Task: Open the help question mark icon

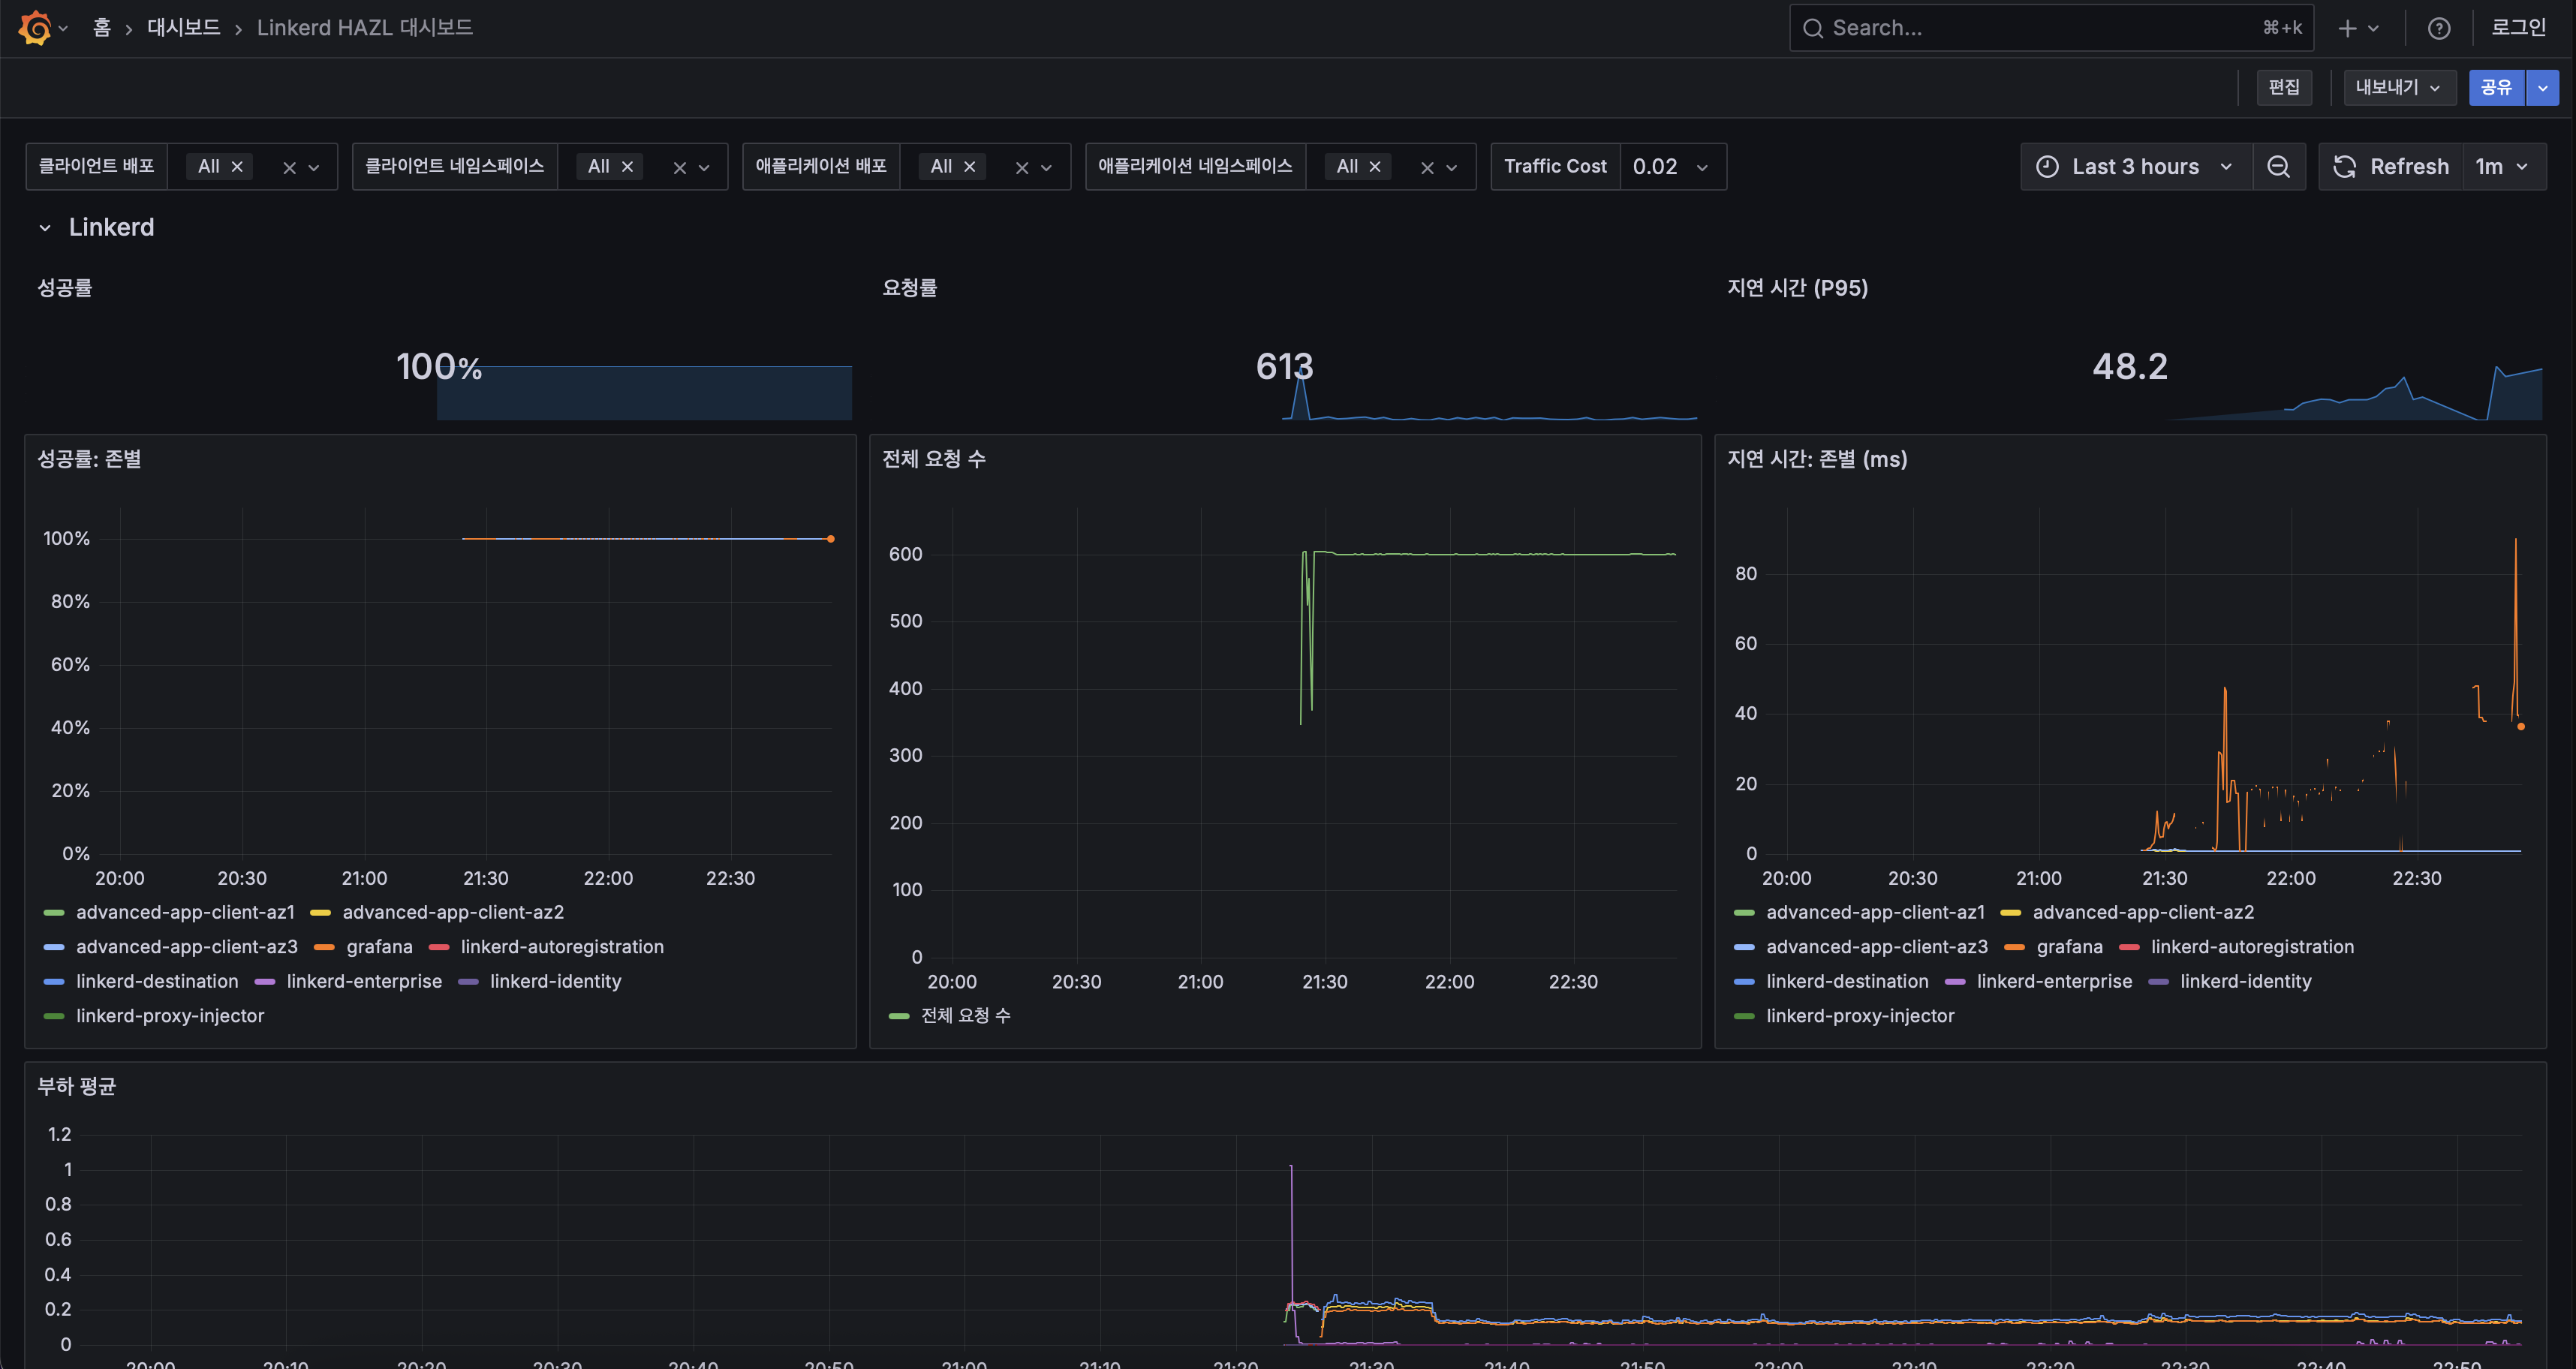Action: (2439, 28)
